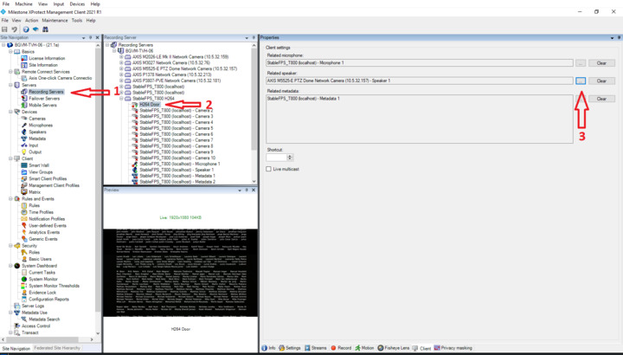Image resolution: width=623 pixels, height=355 pixels.
Task: Click the Undo toolbar icon
Action: click(15, 29)
